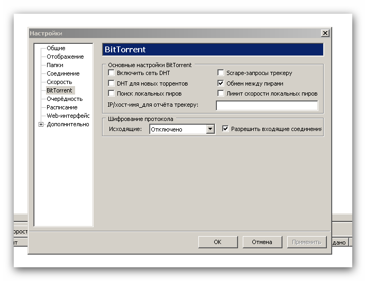Confirm settings with the OK button

pyautogui.click(x=218, y=242)
